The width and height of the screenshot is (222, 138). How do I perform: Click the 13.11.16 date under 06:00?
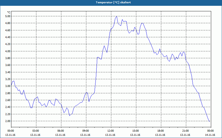(60, 135)
